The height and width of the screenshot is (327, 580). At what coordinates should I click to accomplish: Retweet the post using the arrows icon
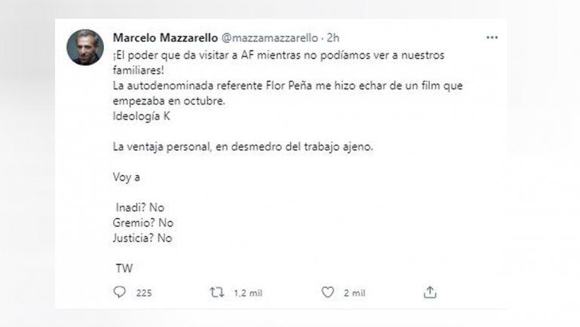click(215, 292)
